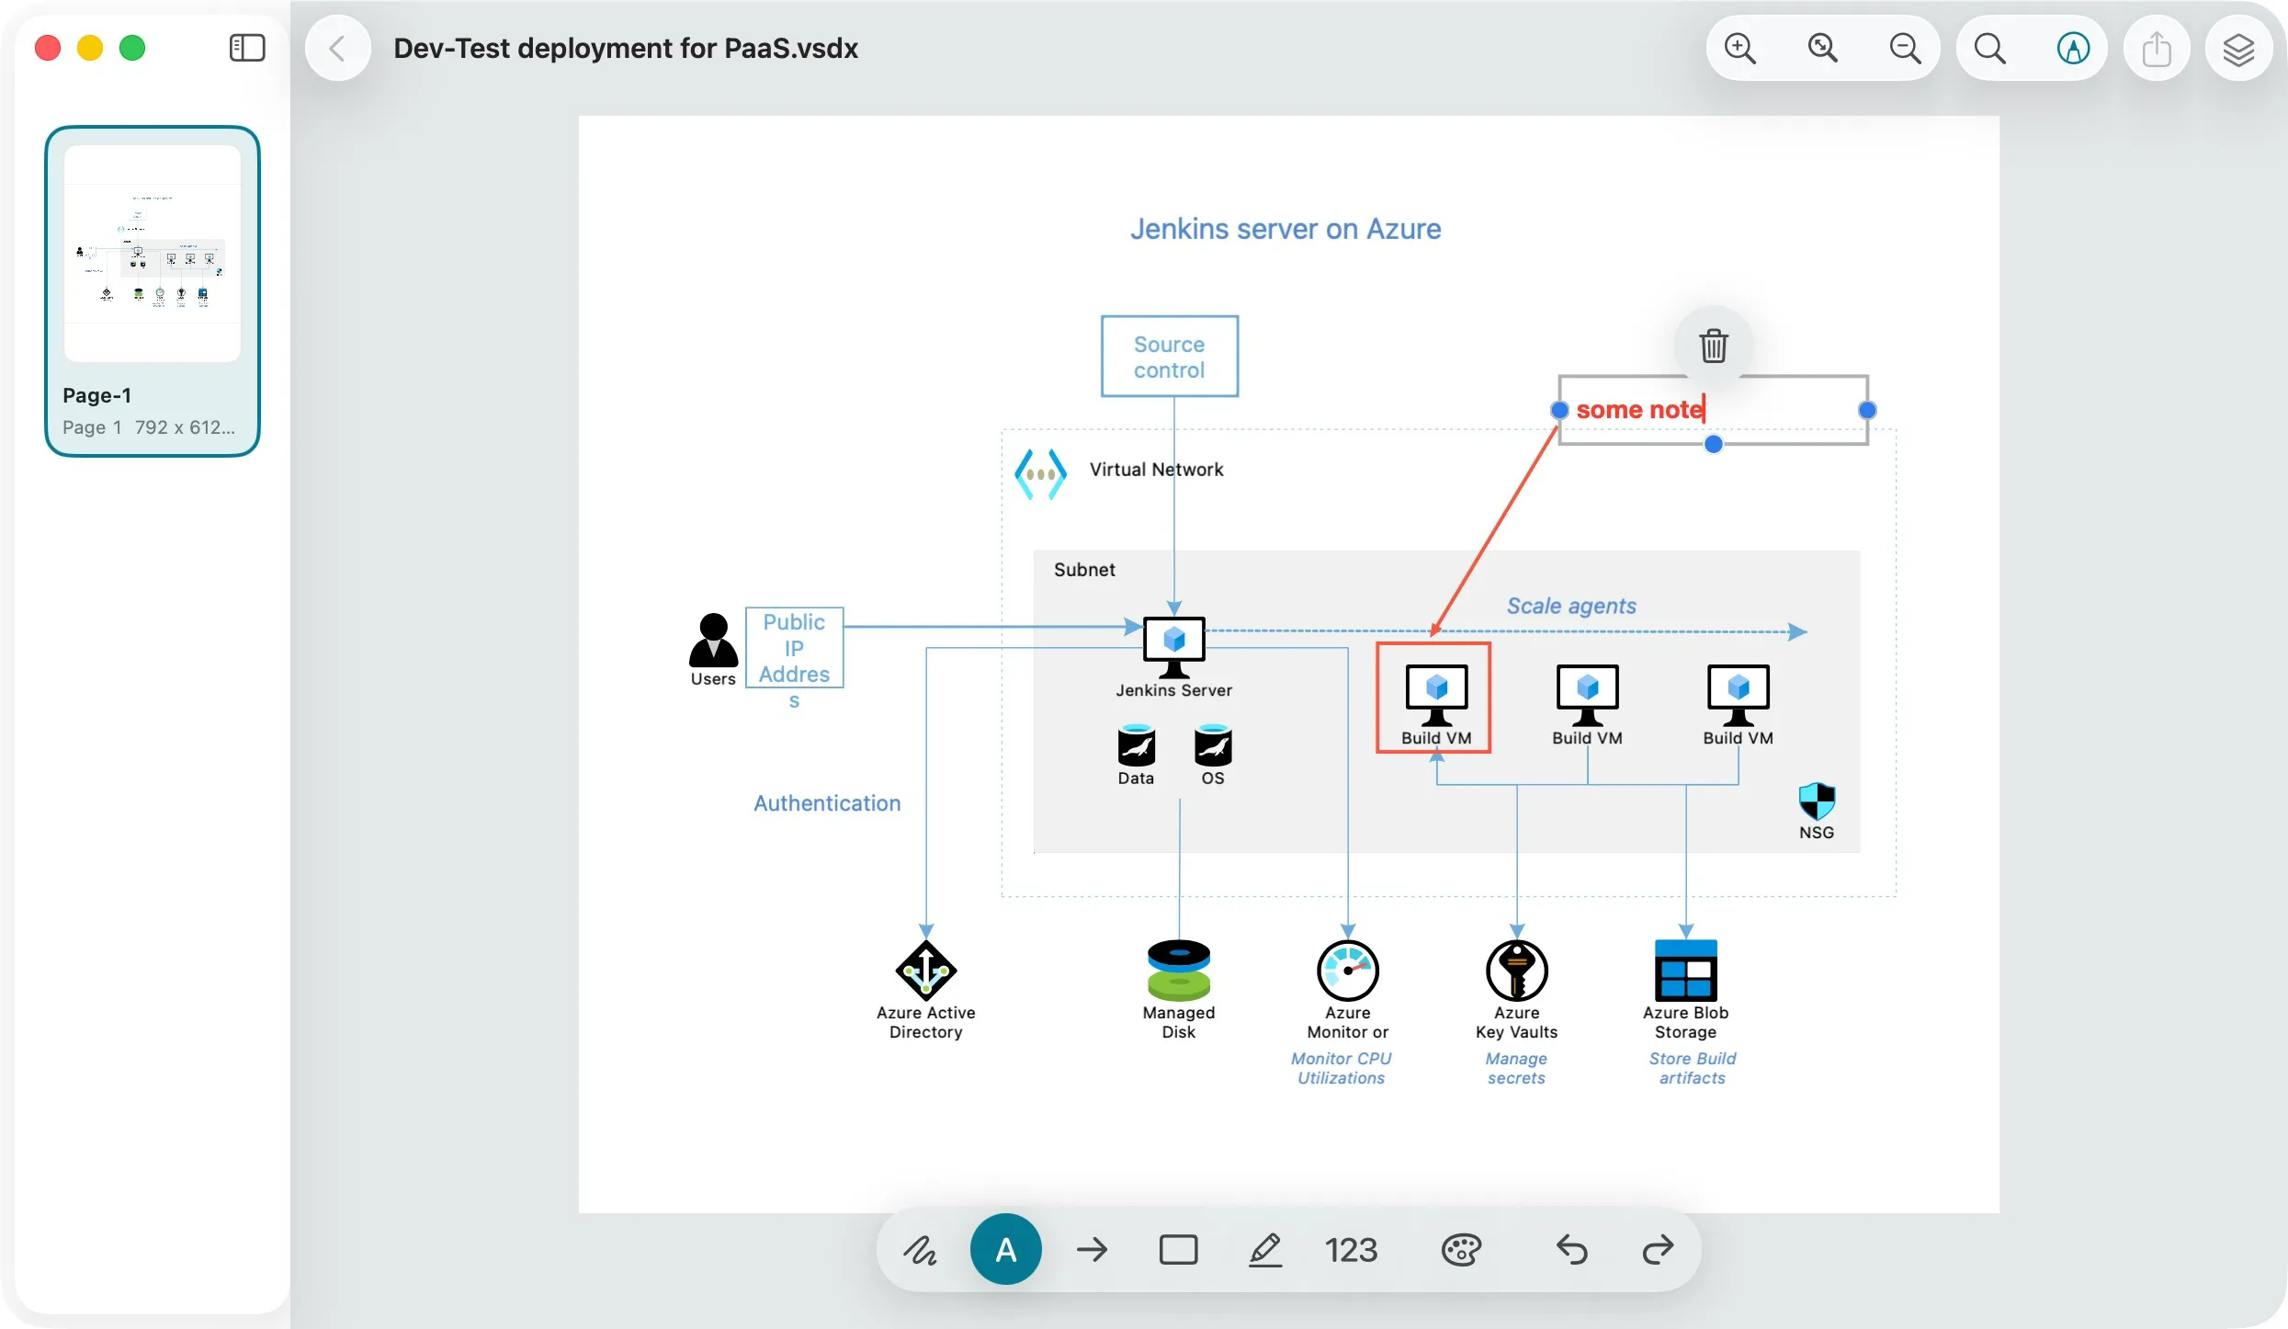The image size is (2288, 1329).
Task: Open the layers panel icon
Action: click(2238, 48)
